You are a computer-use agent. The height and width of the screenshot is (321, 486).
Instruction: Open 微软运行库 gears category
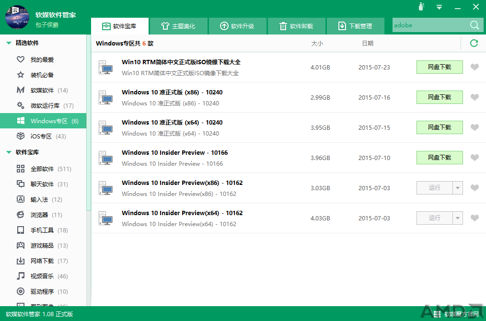pyautogui.click(x=21, y=105)
